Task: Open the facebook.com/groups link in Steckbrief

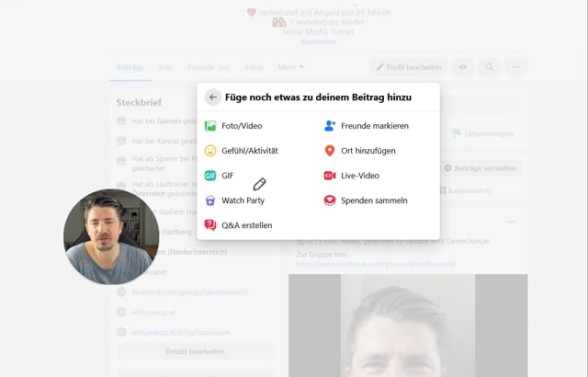Action: (190, 291)
